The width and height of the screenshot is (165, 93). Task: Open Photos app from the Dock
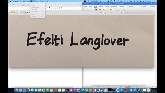pyautogui.click(x=44, y=90)
